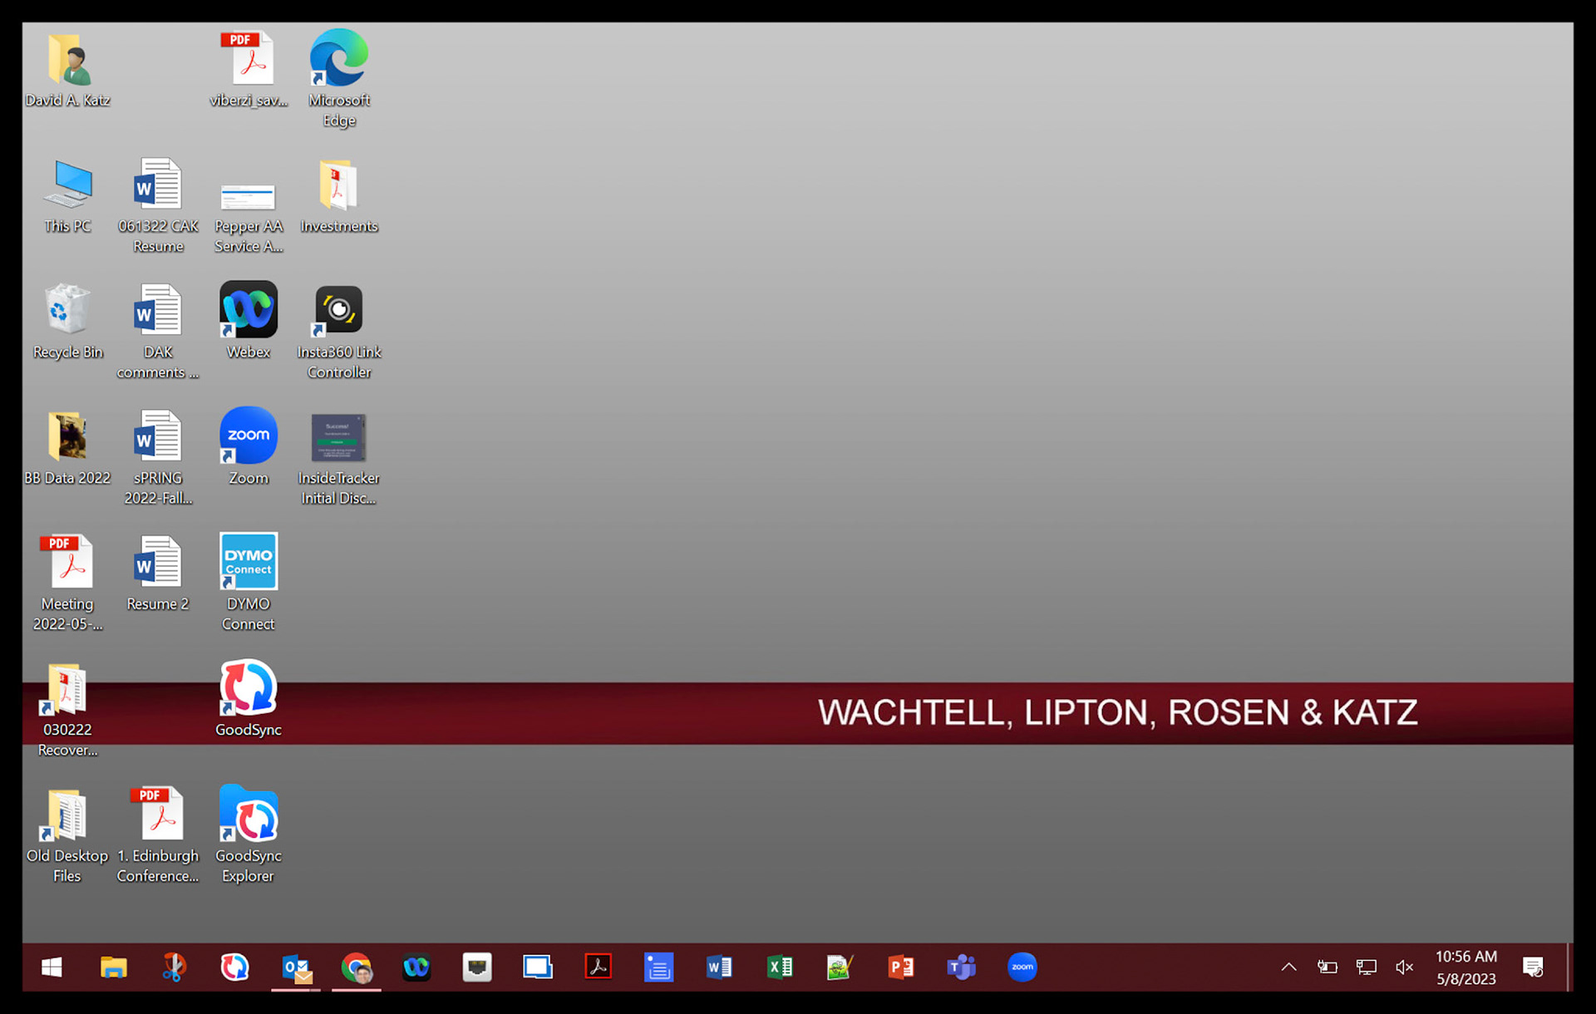Open Pepper AA Service file on desktop
Viewport: 1596px width, 1014px height.
(x=249, y=218)
